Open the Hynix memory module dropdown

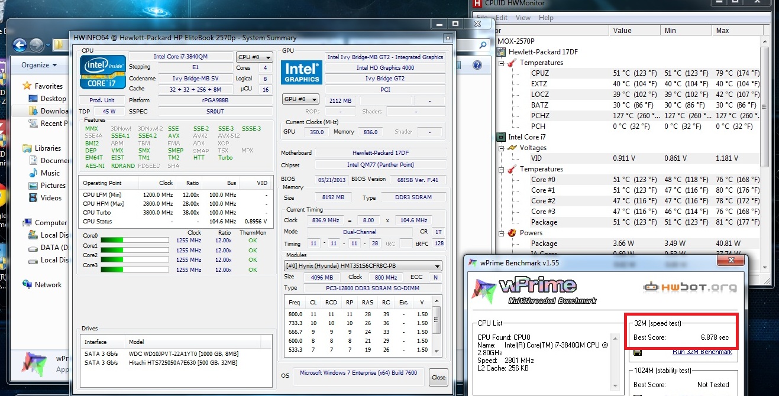363,266
